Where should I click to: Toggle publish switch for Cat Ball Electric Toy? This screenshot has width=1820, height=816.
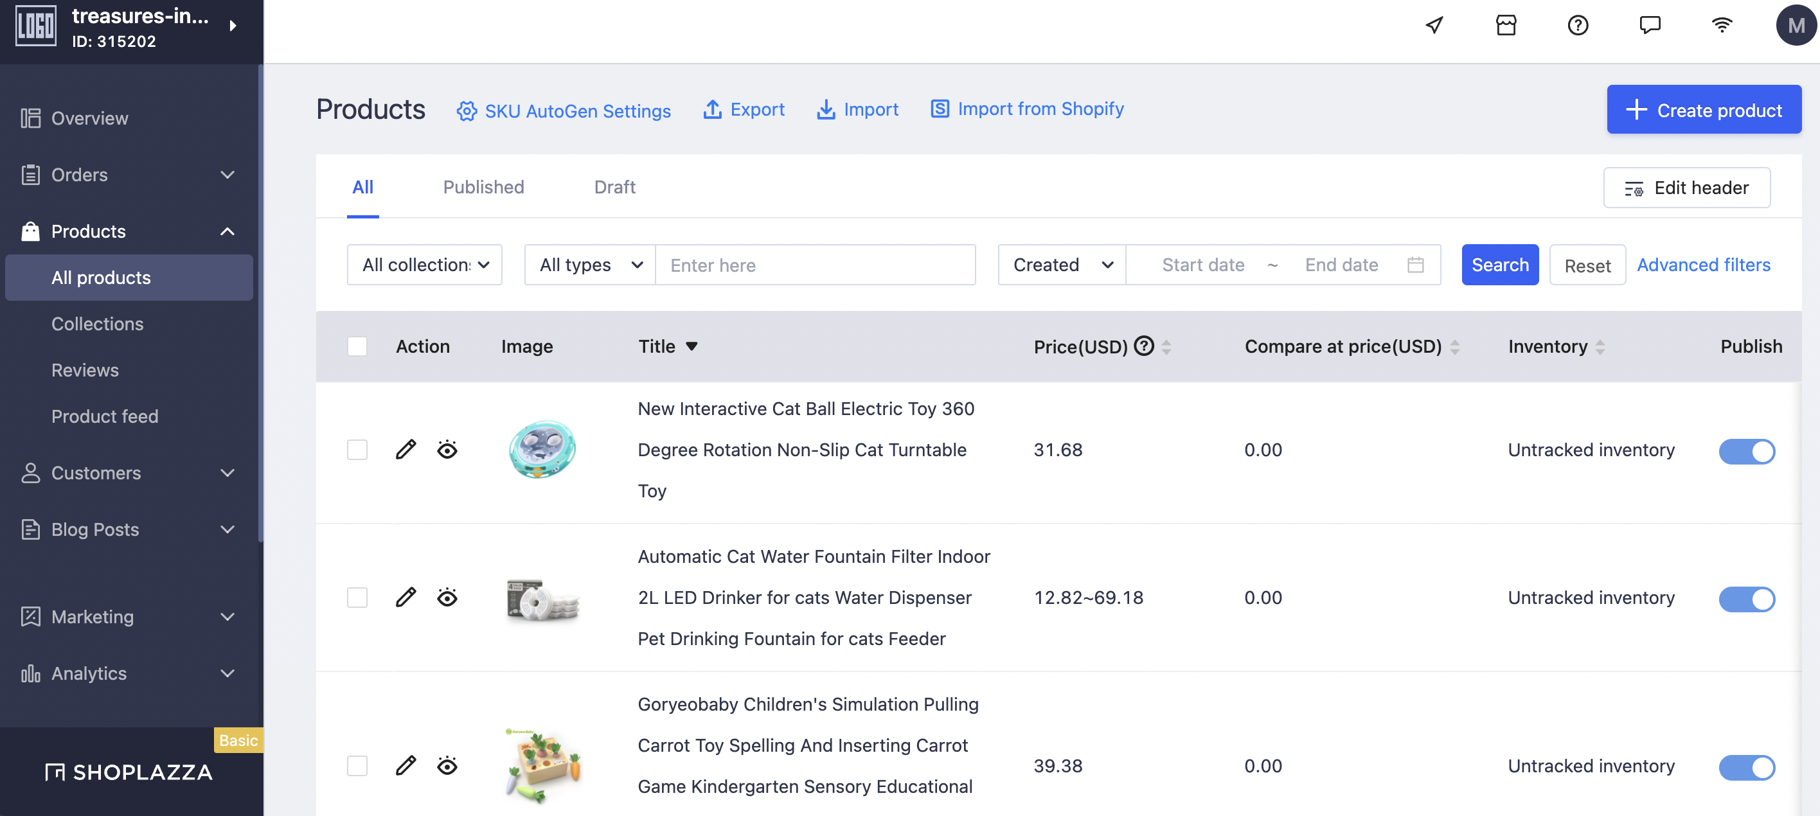1747,451
